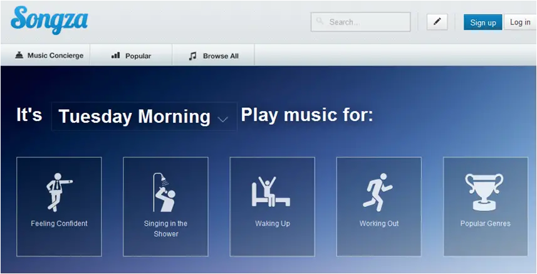Open the Tuesday Morning dropdown
This screenshot has width=537, height=274.
point(144,117)
